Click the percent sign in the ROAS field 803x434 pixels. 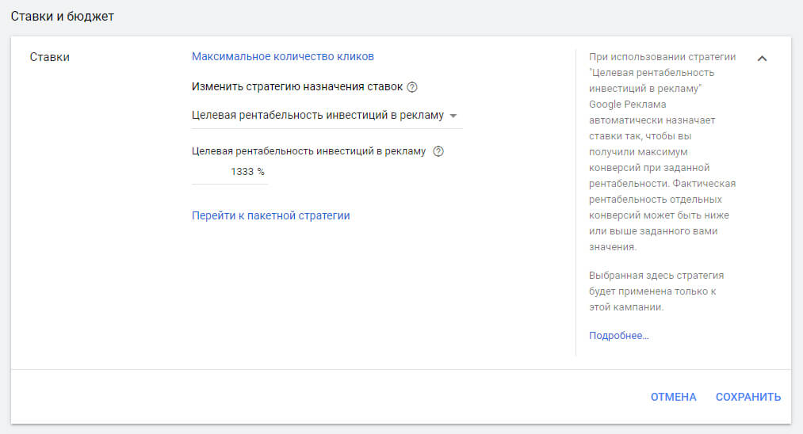261,172
